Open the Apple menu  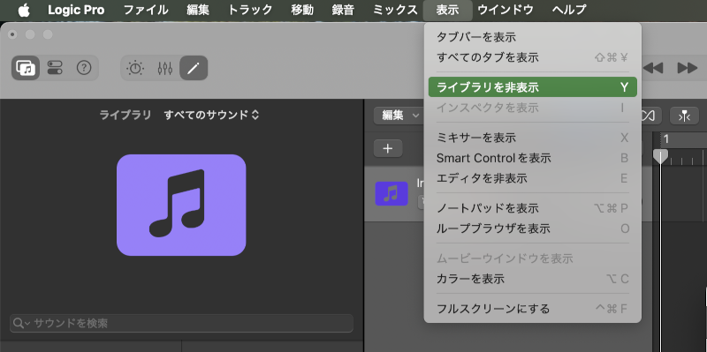point(24,10)
